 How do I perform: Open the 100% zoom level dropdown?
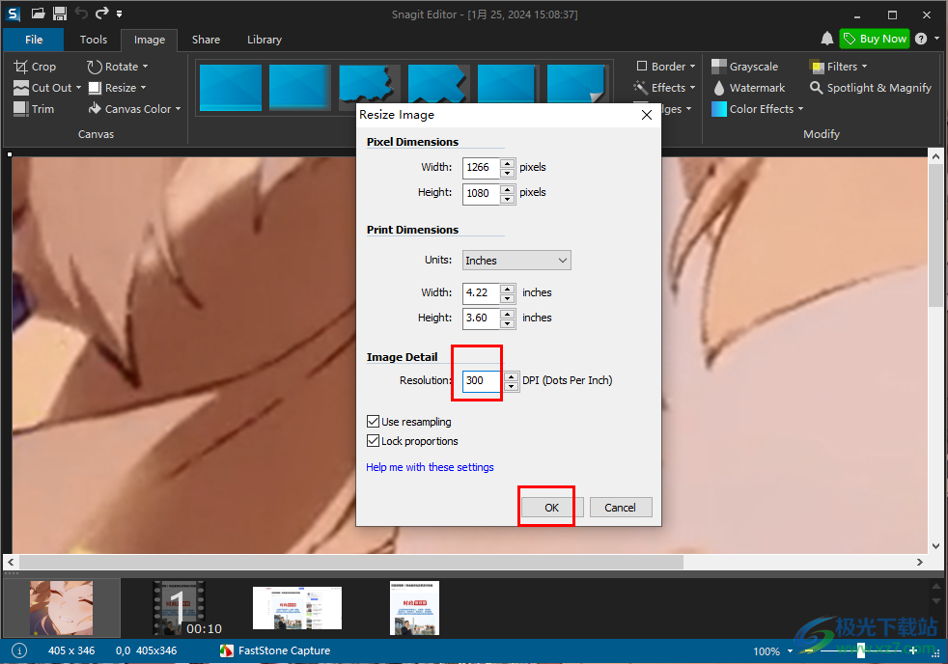click(x=790, y=650)
